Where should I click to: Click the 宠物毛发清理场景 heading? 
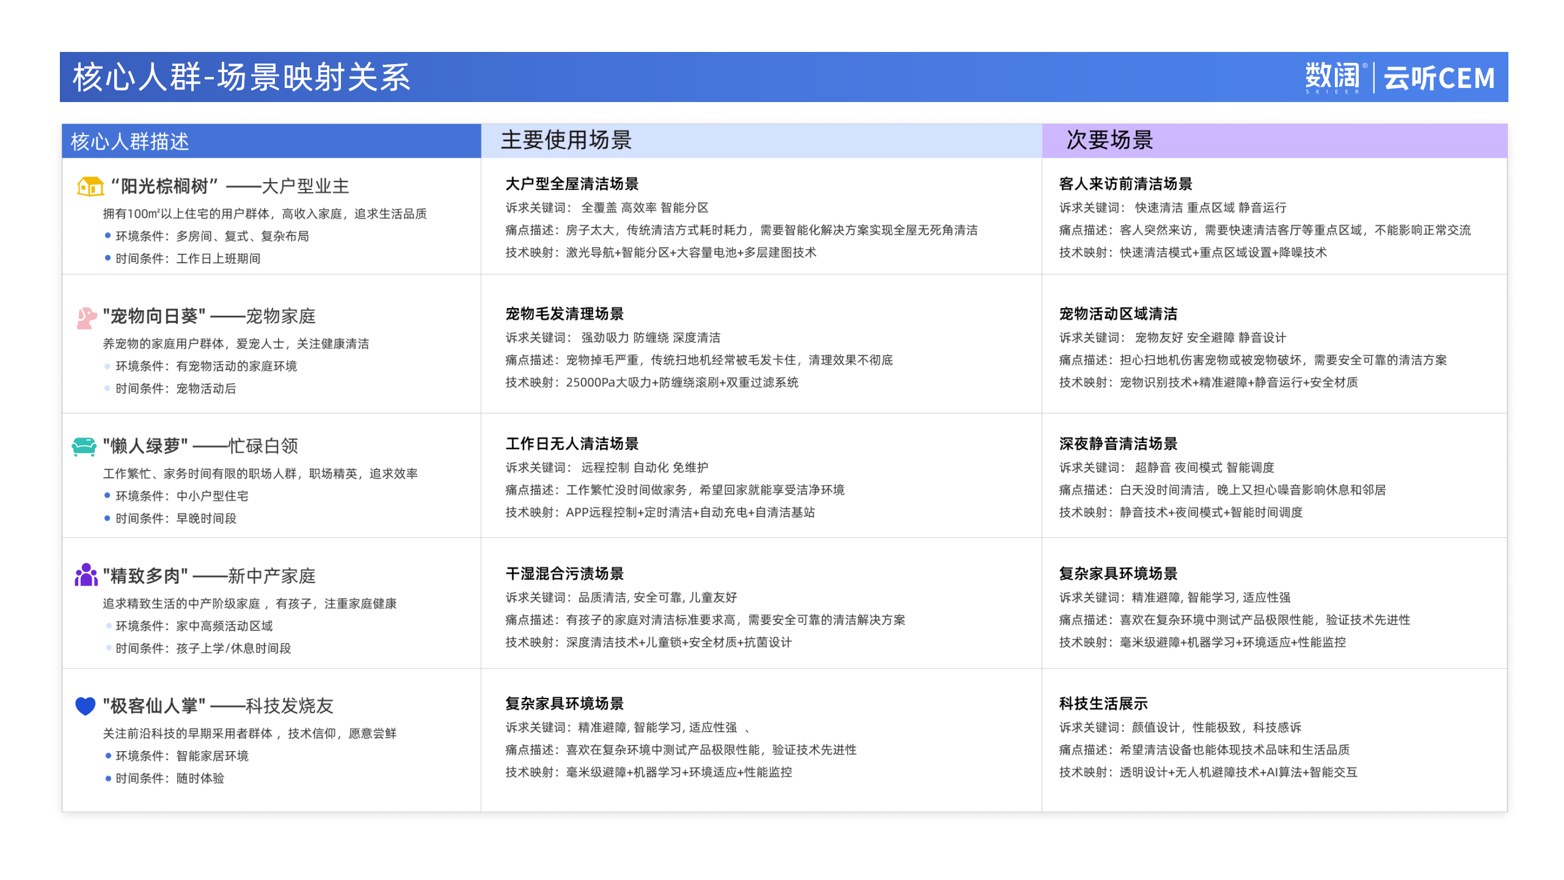tap(565, 314)
